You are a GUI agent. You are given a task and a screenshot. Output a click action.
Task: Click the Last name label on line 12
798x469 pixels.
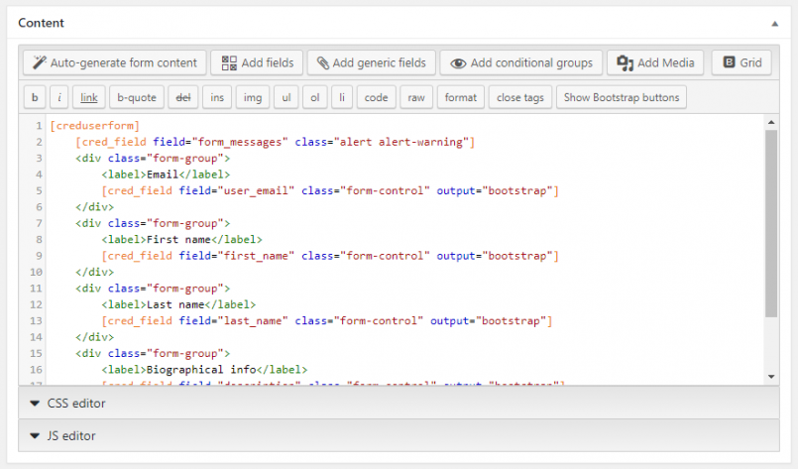[x=175, y=304]
